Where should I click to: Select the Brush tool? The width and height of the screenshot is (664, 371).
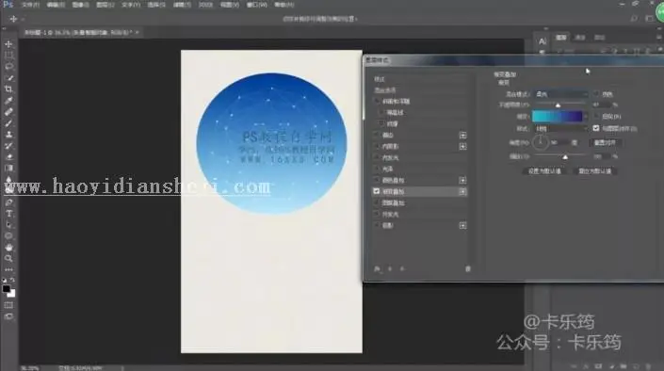pyautogui.click(x=8, y=123)
